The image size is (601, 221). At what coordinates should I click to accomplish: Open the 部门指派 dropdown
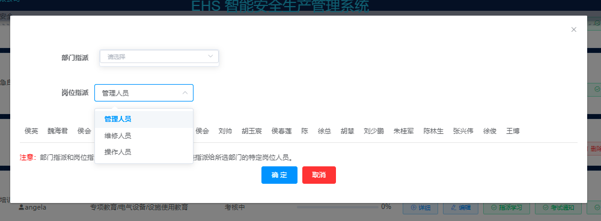pyautogui.click(x=159, y=56)
